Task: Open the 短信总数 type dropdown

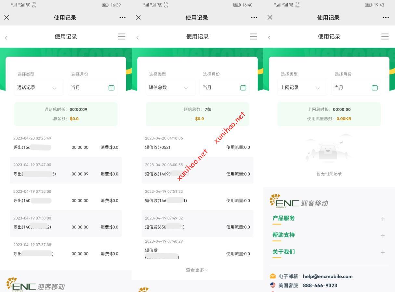Action: (170, 88)
